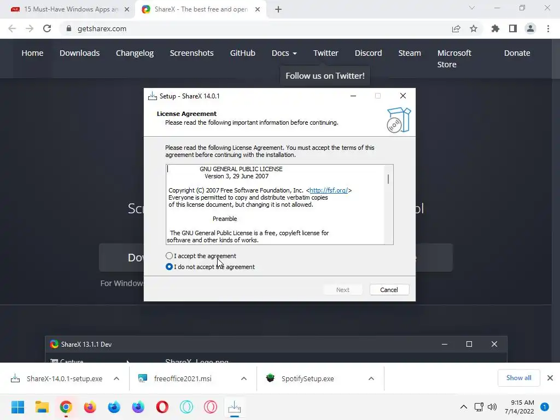Viewport: 560px width, 420px height.
Task: Close the ShareX setup dialog window
Action: click(x=403, y=96)
